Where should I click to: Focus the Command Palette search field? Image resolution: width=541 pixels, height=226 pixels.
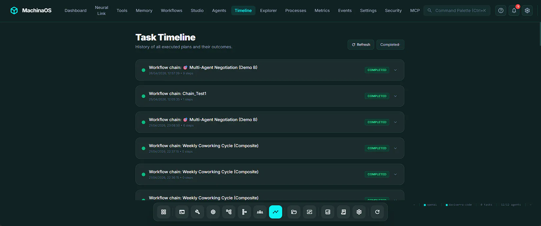pyautogui.click(x=457, y=10)
